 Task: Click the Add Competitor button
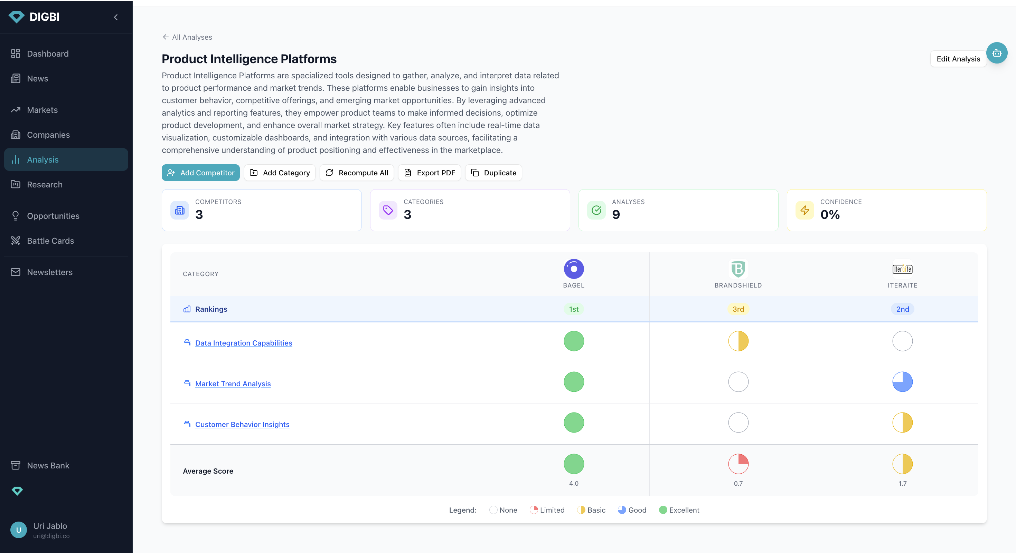point(201,173)
